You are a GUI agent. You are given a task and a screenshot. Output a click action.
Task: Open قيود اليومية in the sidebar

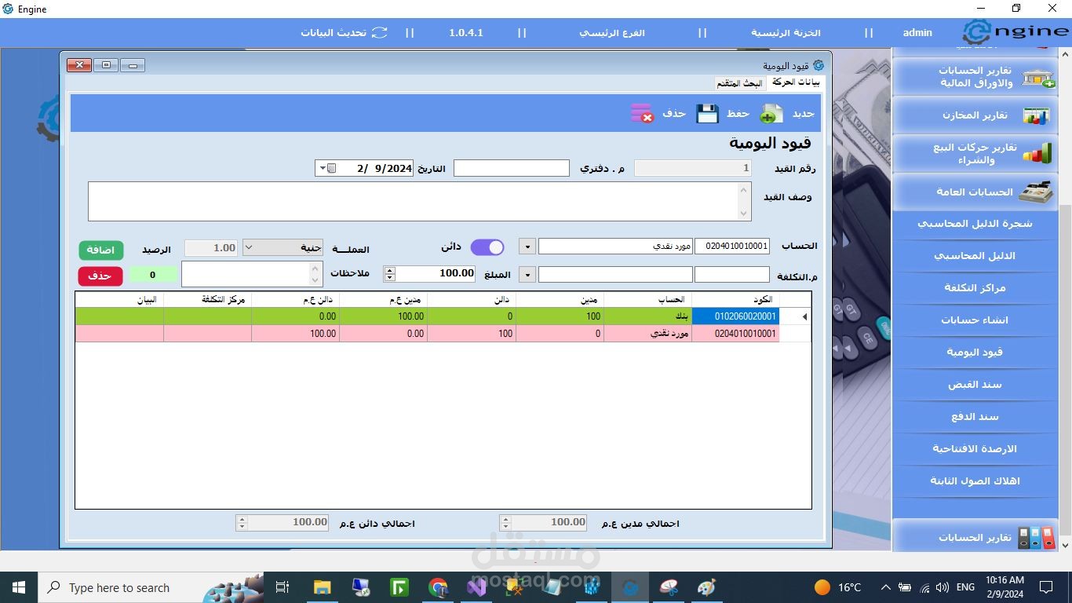click(975, 353)
